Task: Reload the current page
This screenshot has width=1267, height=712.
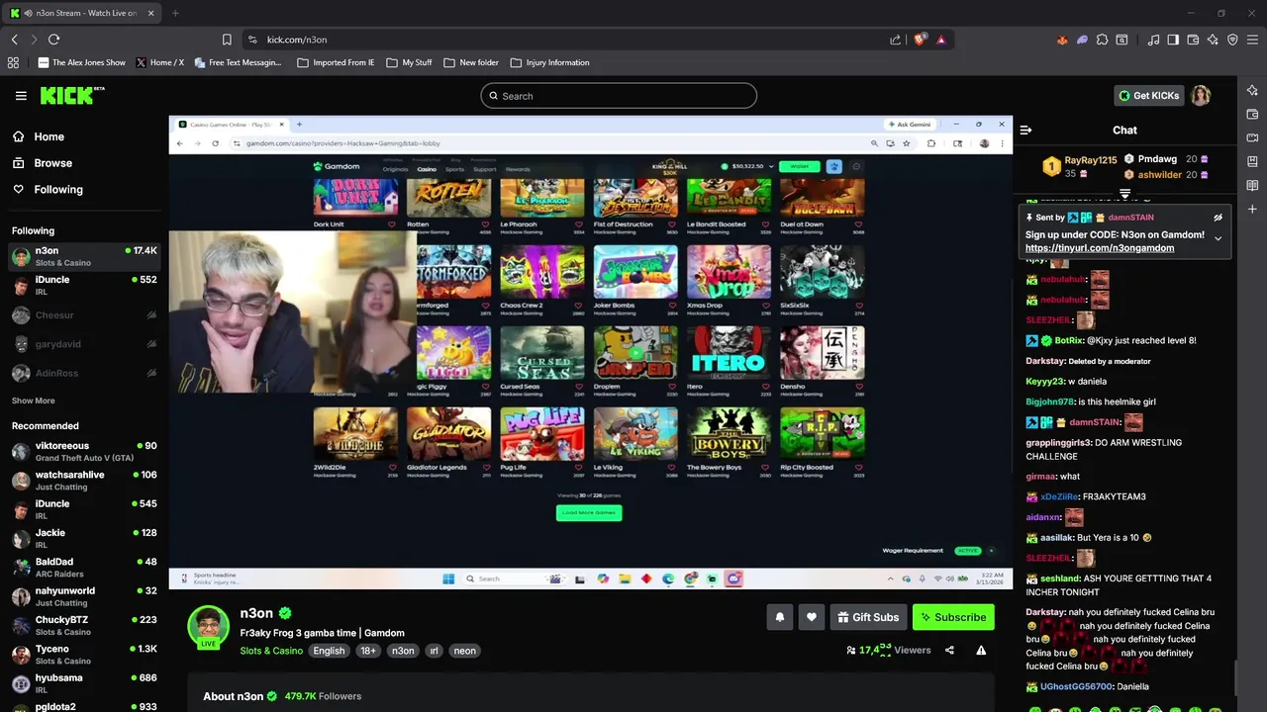Action: [x=53, y=40]
